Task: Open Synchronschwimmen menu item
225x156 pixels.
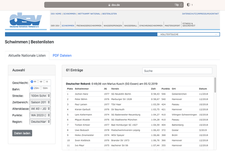Action: click(151, 26)
